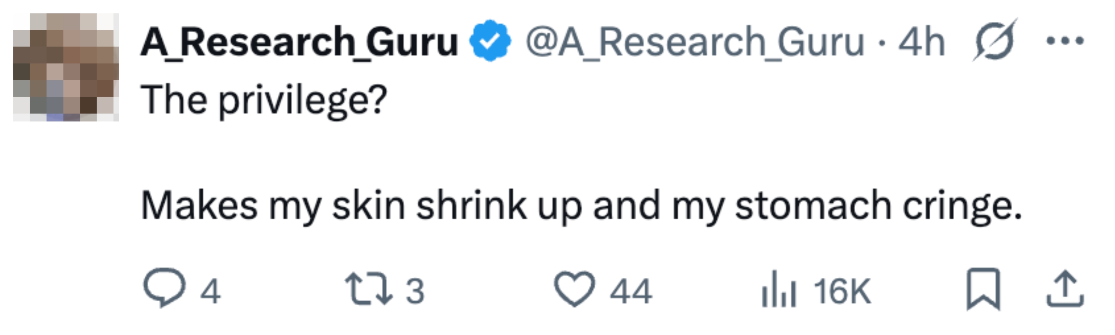Open the three-dot more options menu

[1065, 41]
